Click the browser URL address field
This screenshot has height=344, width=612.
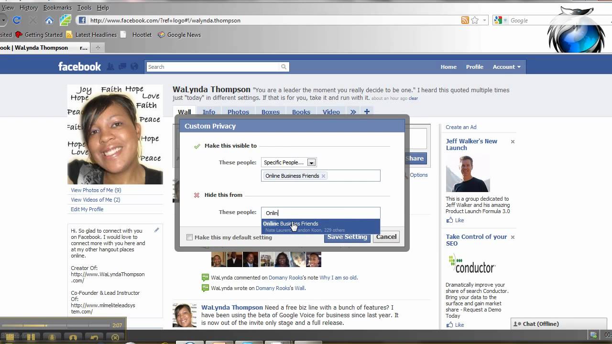(273, 20)
